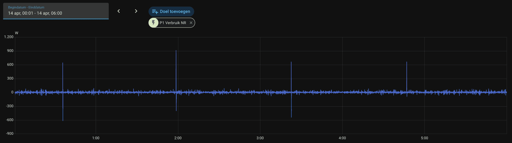The image size is (512, 143).
Task: Click the tallest spike peak near 2:00
Action: pyautogui.click(x=176, y=51)
